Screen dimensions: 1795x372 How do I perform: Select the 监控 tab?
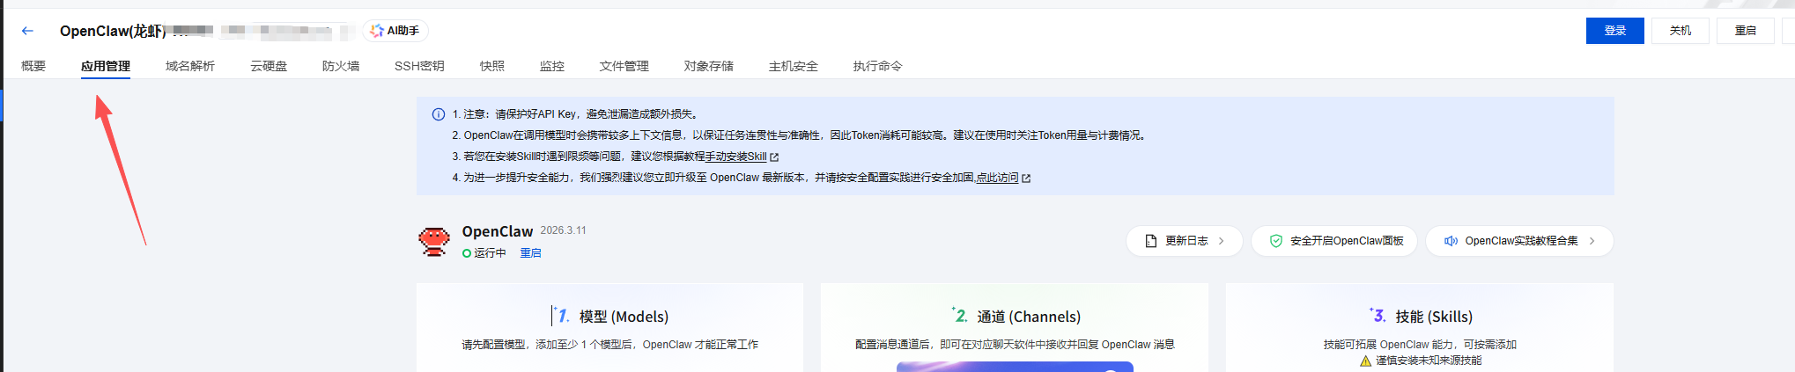click(552, 66)
